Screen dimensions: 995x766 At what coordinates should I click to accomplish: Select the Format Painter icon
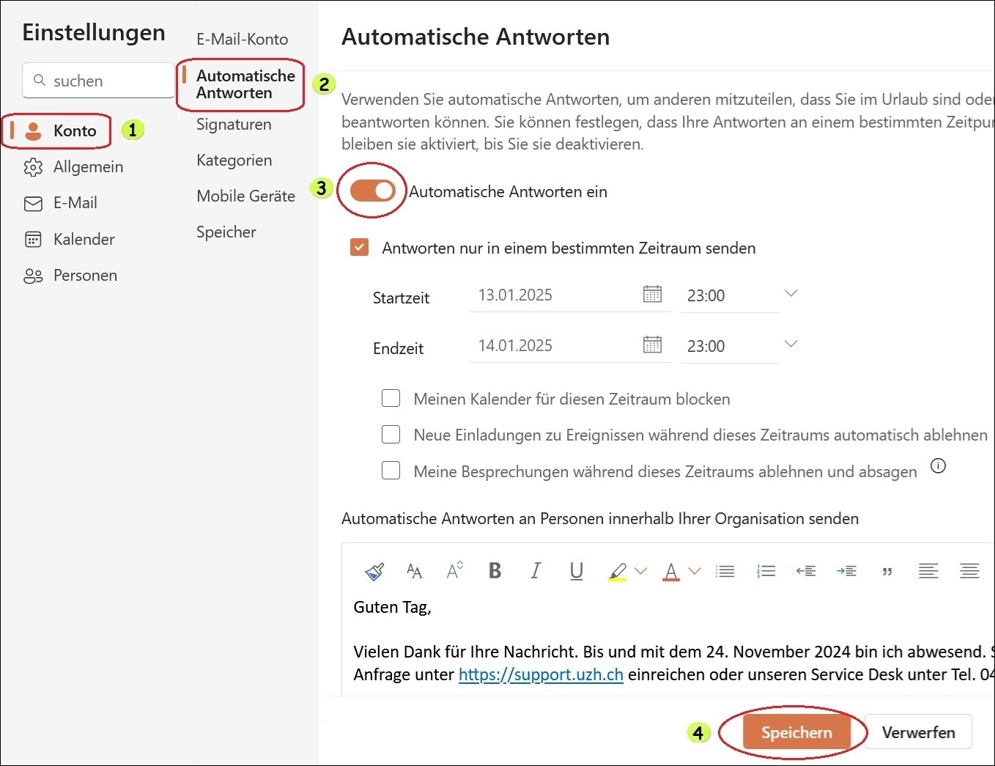374,571
